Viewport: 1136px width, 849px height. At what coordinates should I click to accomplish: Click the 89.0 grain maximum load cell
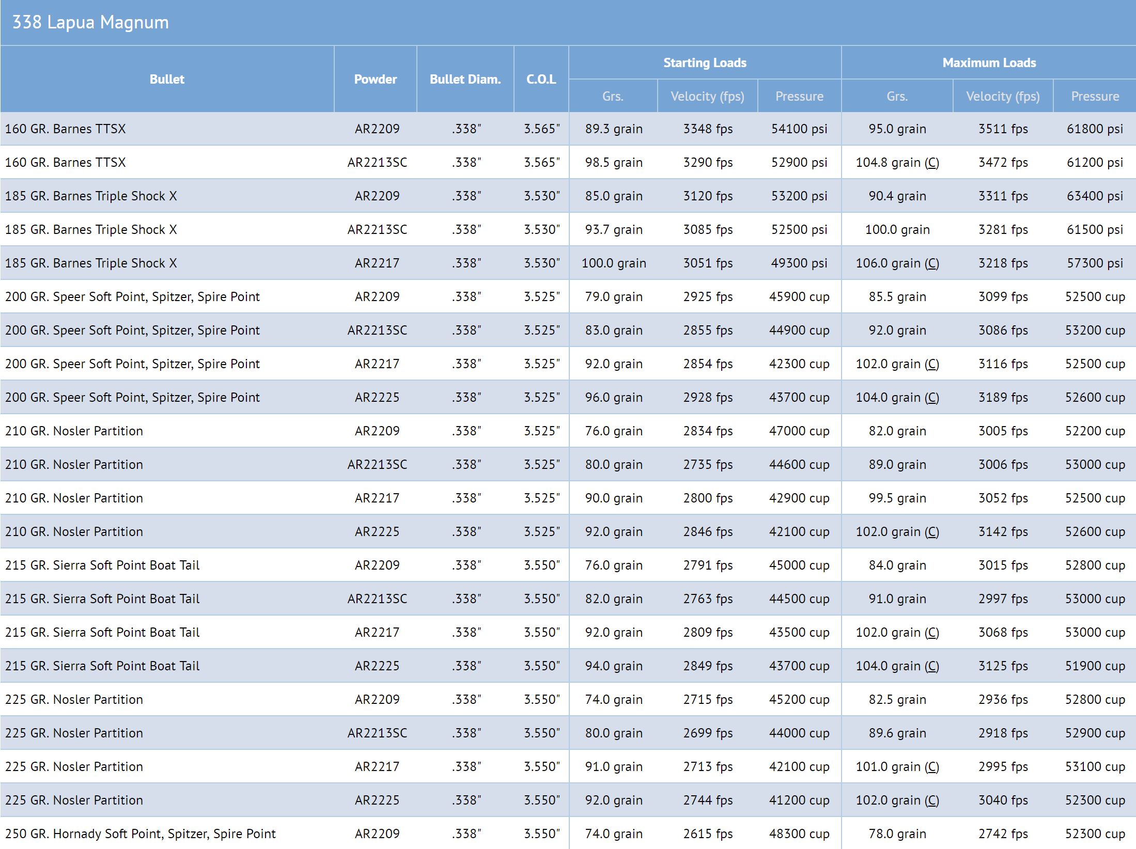pos(897,464)
